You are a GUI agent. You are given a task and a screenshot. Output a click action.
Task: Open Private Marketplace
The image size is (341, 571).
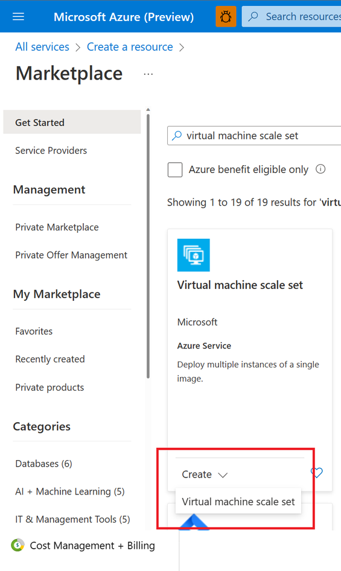[x=57, y=227]
